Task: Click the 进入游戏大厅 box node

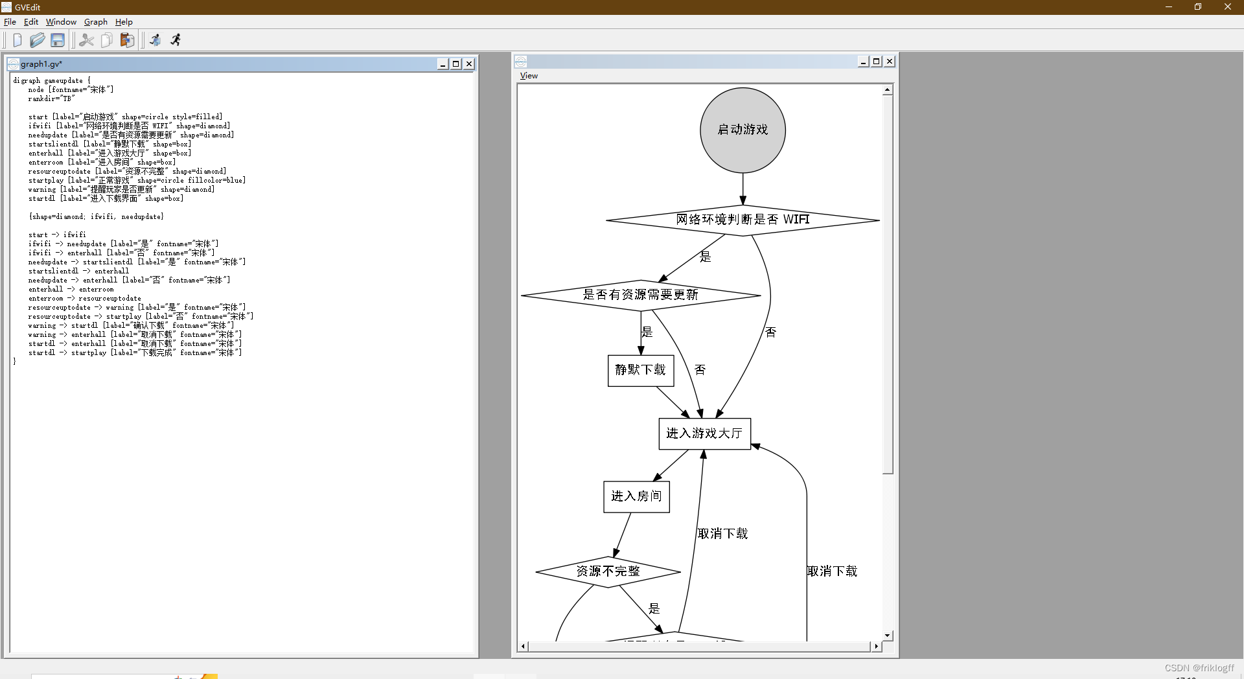Action: 704,433
